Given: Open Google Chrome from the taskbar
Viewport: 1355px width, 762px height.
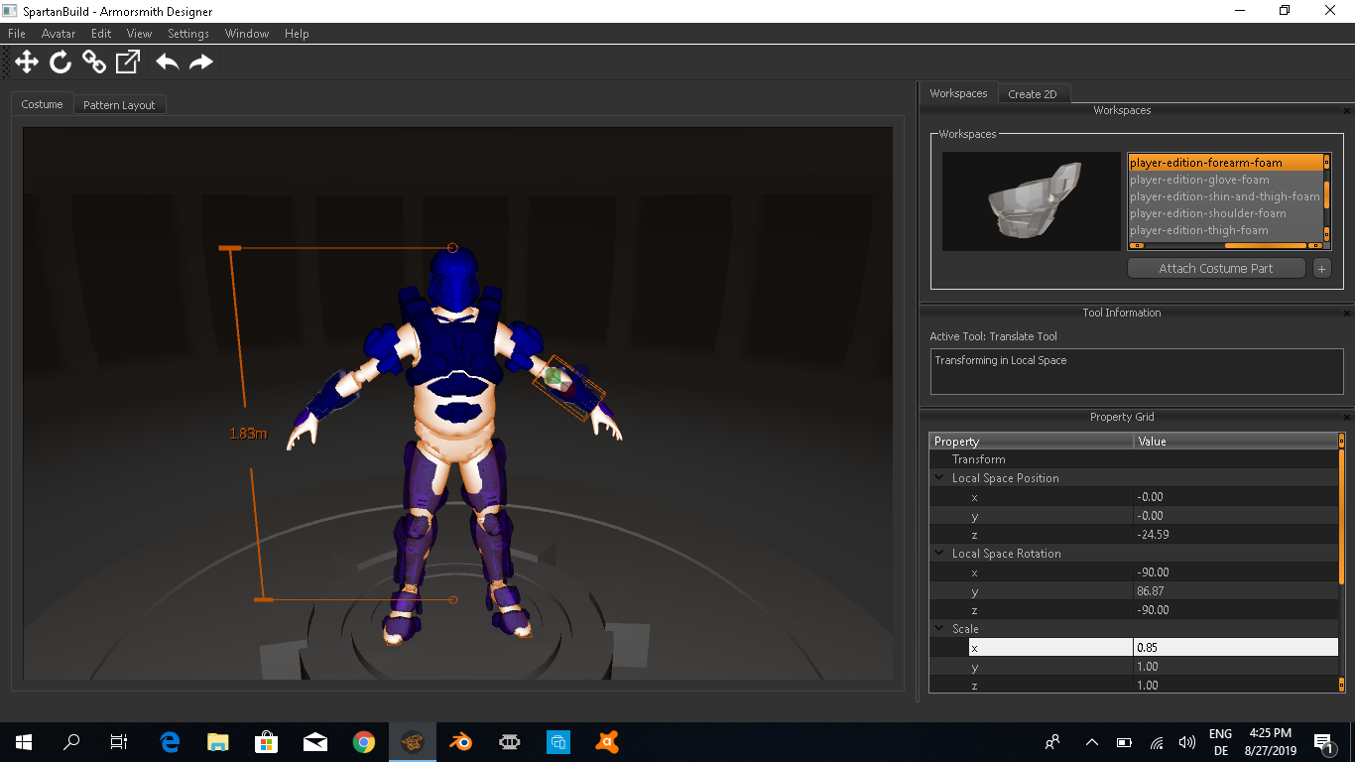Looking at the screenshot, I should point(364,741).
